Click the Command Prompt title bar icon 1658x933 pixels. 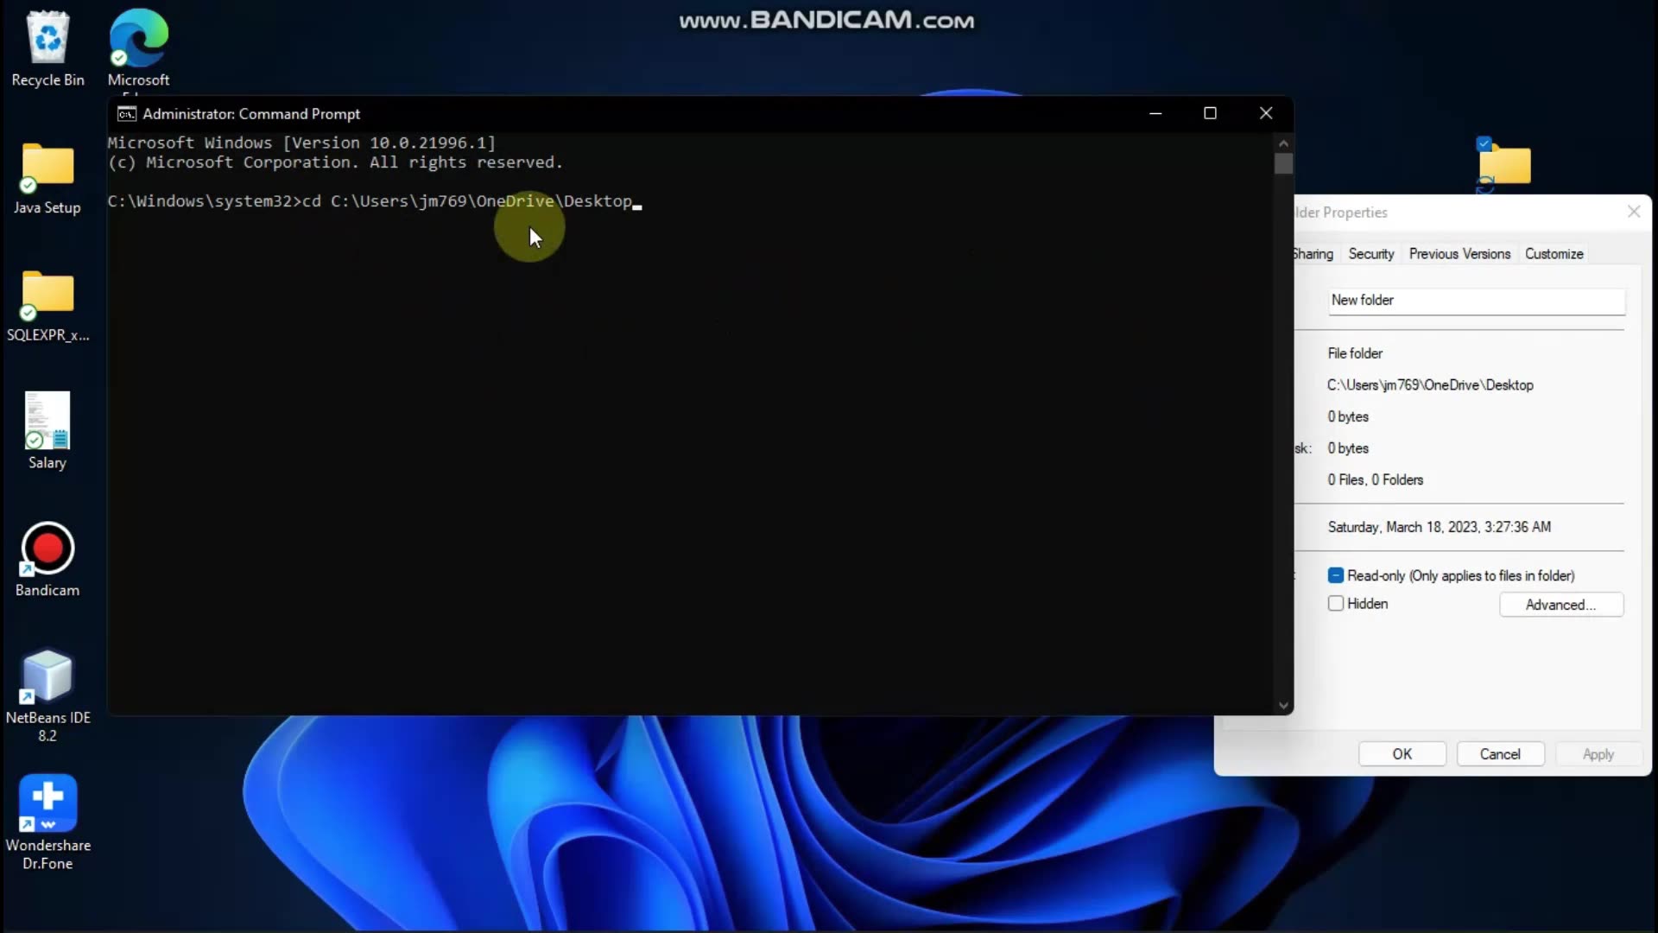(127, 114)
